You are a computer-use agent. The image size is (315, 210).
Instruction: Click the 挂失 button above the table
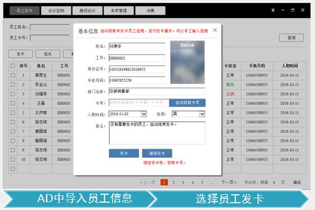[48, 53]
